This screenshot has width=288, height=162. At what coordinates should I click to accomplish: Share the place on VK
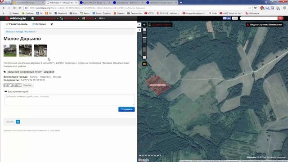point(19,85)
